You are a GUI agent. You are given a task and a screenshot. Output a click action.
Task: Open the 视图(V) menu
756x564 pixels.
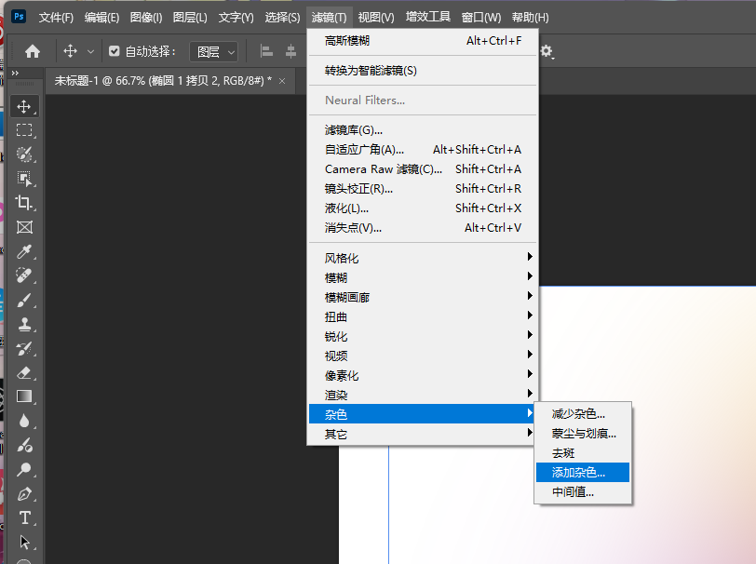coord(376,18)
